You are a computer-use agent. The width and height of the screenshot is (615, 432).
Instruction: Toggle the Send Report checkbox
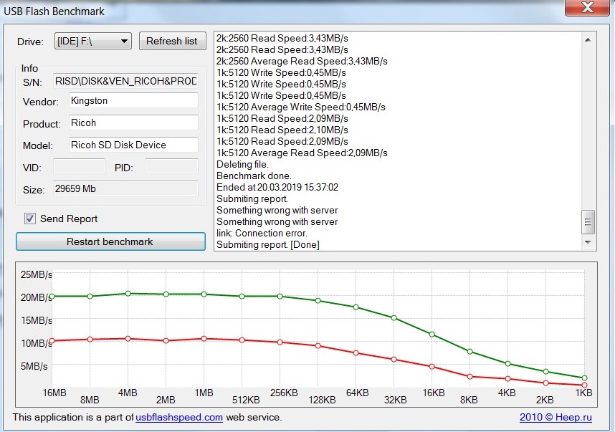[30, 219]
